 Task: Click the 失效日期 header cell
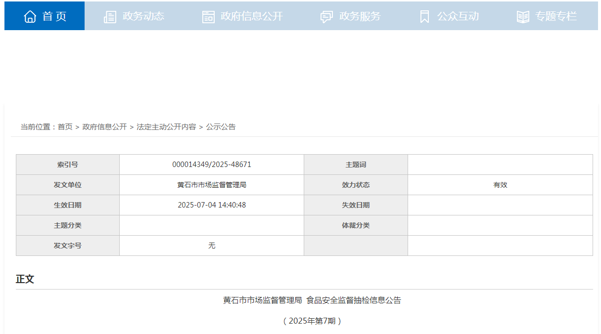tap(356, 205)
